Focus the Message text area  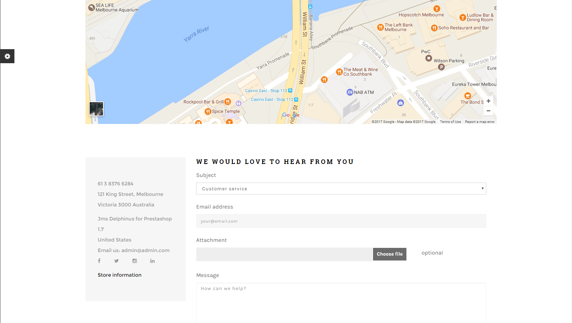click(x=341, y=303)
